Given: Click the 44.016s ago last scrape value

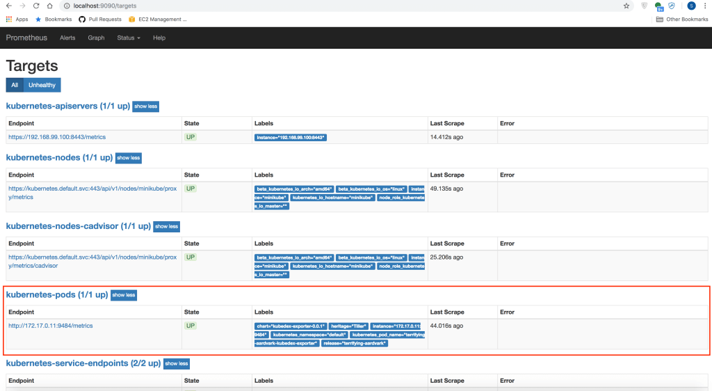Looking at the screenshot, I should point(446,326).
